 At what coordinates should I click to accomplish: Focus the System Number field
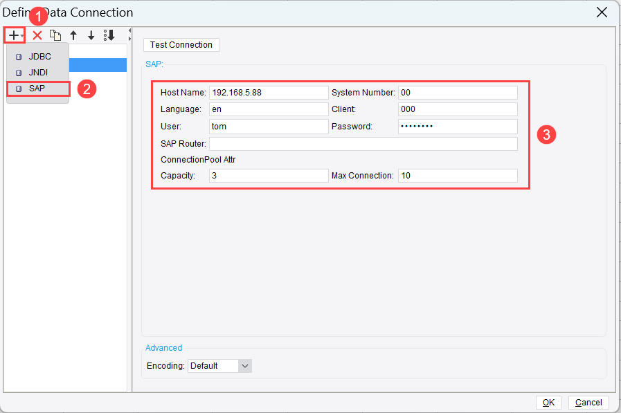click(458, 93)
